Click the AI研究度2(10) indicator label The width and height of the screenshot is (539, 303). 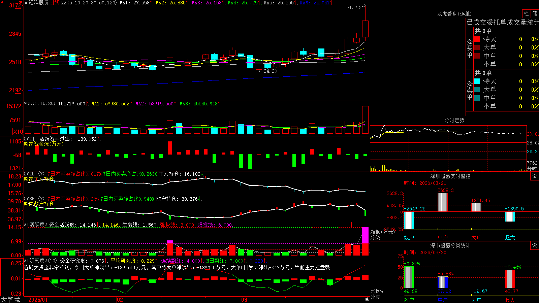click(40, 261)
